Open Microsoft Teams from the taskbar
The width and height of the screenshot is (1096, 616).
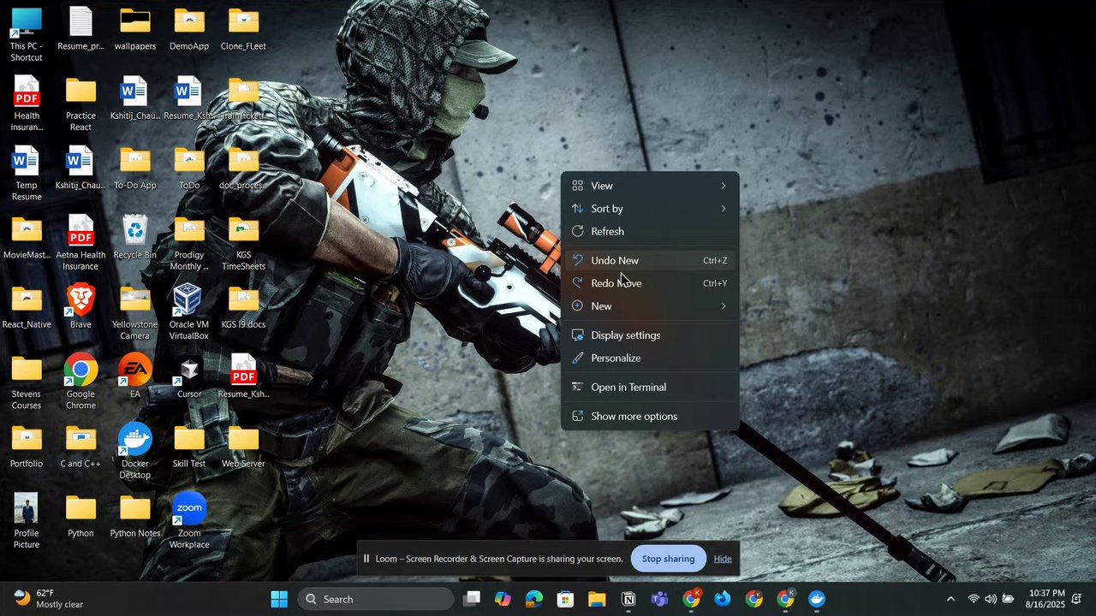point(659,599)
